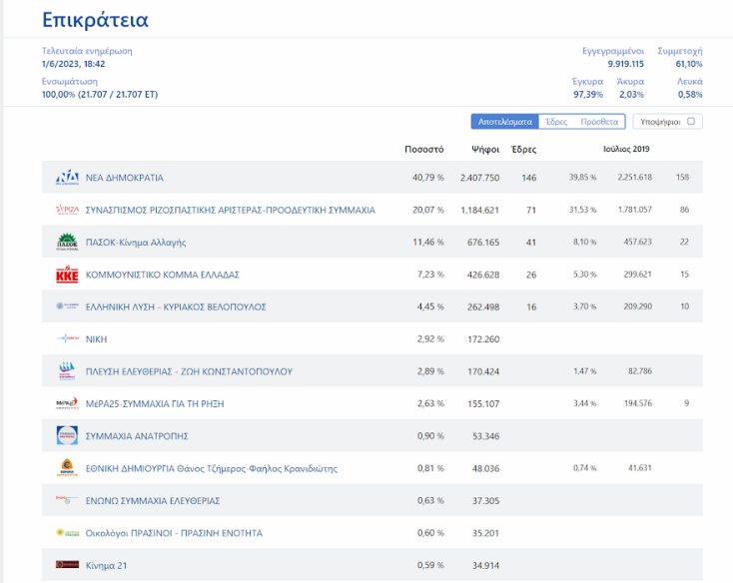
Task: Click the Ποσοστό column header
Action: [x=423, y=149]
